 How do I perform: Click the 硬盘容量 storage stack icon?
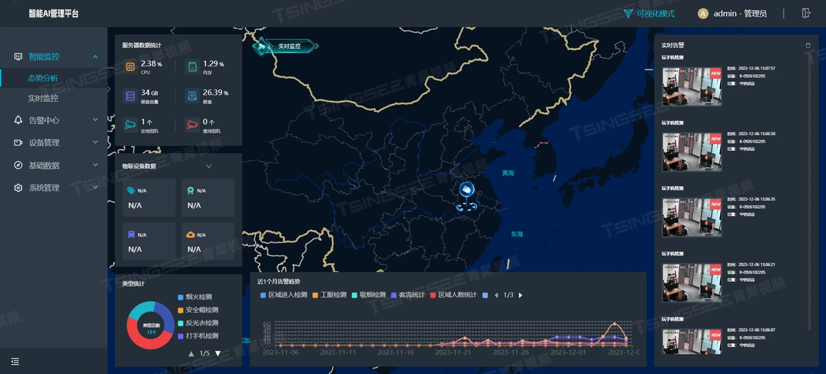pos(130,96)
